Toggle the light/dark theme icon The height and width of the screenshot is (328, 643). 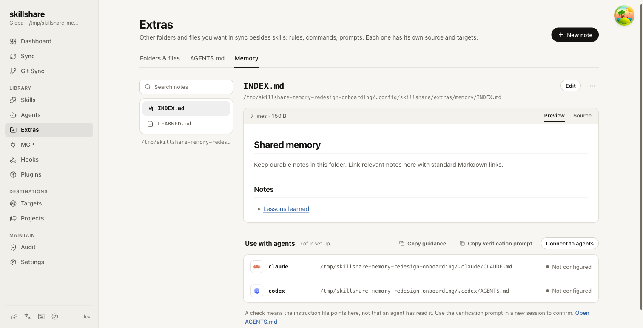[x=14, y=317]
